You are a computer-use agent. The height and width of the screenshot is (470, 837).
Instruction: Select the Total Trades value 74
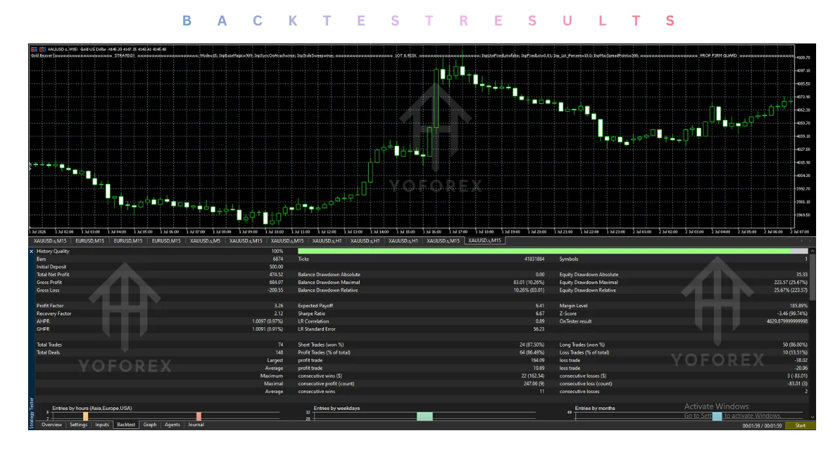coord(281,345)
